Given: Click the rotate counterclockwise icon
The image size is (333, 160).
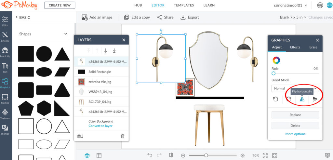Looking at the screenshot, I should pos(275,99).
